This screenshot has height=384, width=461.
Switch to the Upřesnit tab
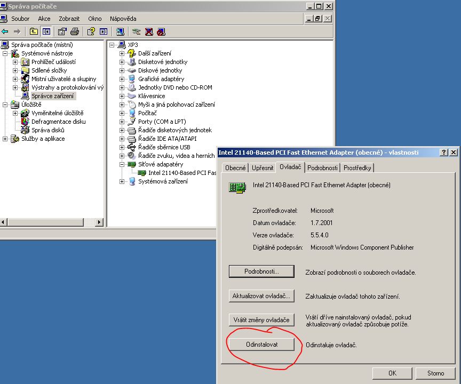pyautogui.click(x=263, y=168)
